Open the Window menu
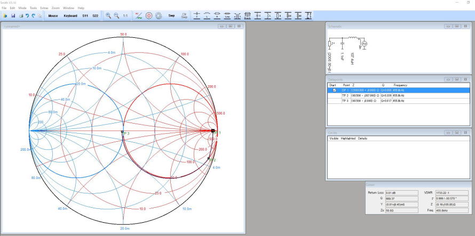The image size is (475, 236). click(x=68, y=7)
